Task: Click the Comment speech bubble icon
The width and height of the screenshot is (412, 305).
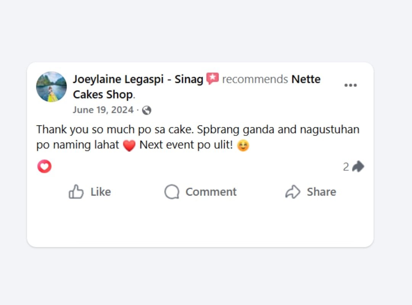Action: pyautogui.click(x=172, y=192)
